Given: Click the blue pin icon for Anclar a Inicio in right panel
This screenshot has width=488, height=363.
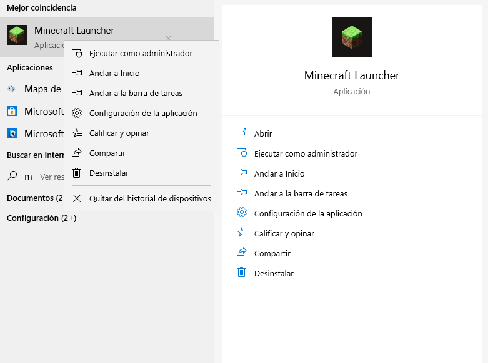Looking at the screenshot, I should [242, 172].
